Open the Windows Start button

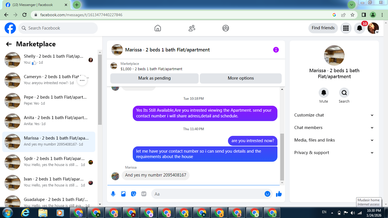point(7,213)
